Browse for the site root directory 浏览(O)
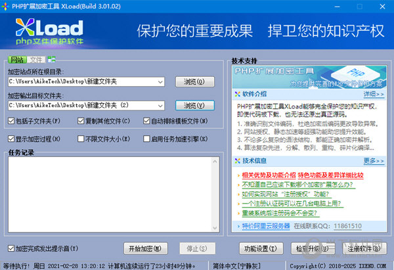394x270 pixels. (x=195, y=81)
